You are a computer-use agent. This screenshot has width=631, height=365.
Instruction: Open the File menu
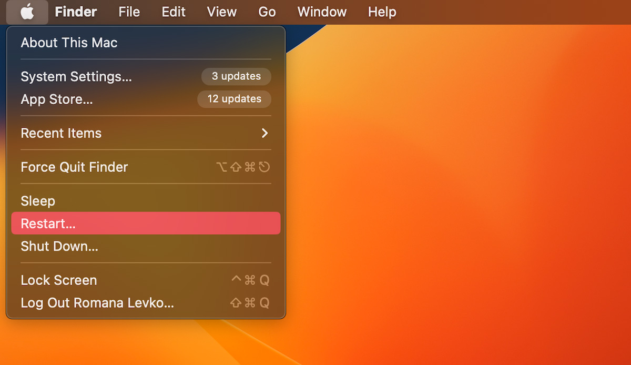point(129,12)
